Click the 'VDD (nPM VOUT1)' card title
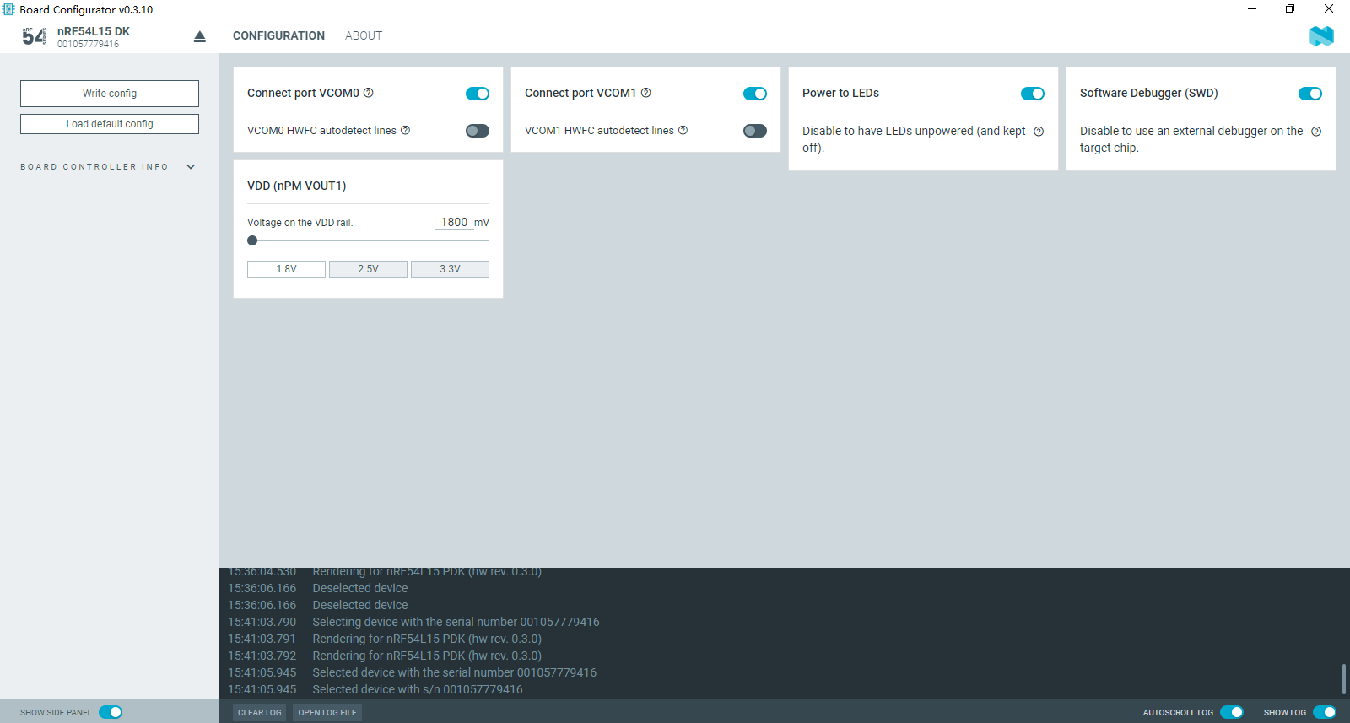This screenshot has height=723, width=1350. tap(297, 186)
